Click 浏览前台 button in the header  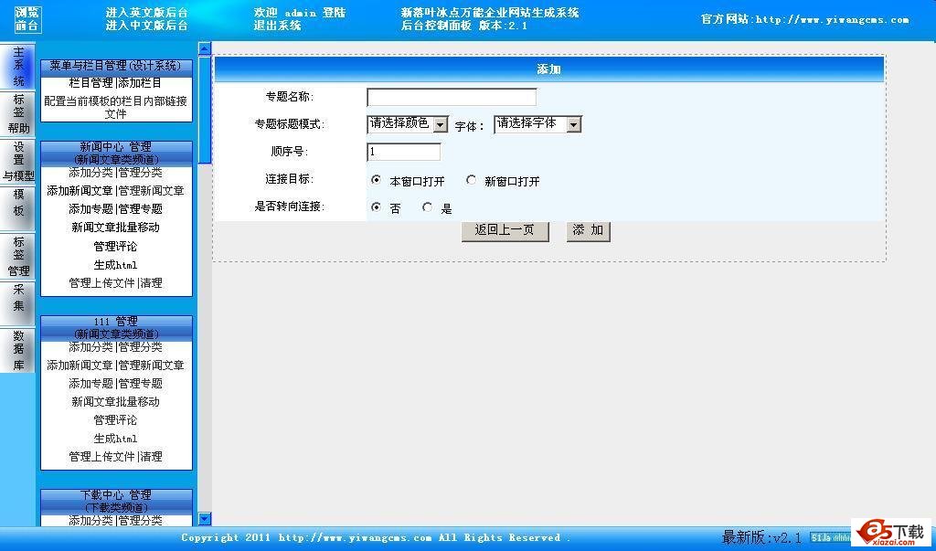(27, 18)
